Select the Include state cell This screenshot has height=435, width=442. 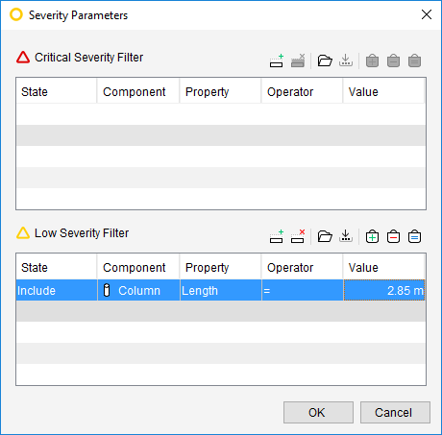tap(57, 290)
